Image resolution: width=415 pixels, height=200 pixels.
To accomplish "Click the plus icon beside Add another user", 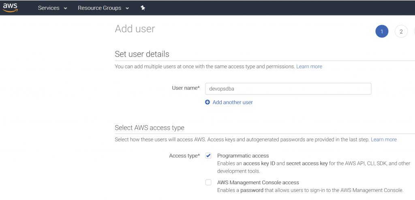I will tap(207, 102).
